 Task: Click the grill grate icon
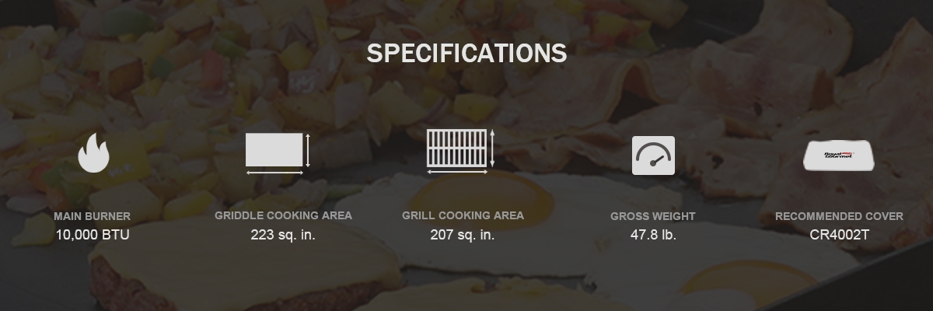click(456, 148)
